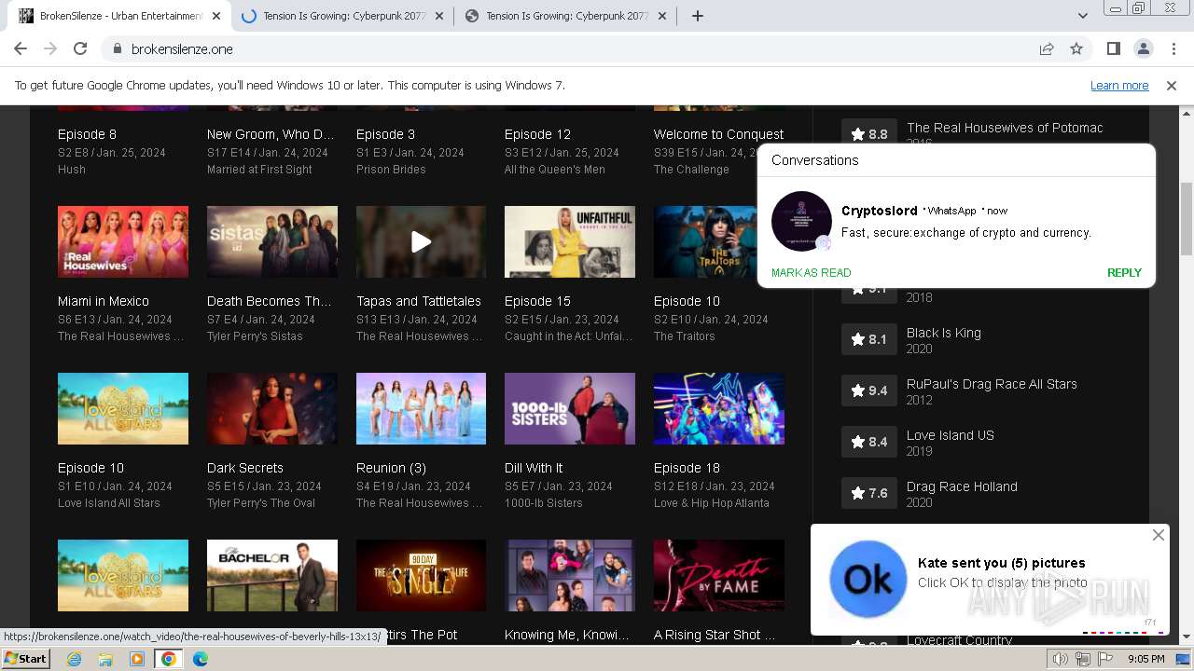This screenshot has height=671, width=1194.
Task: Reload the page with the refresh icon
Action: click(80, 49)
